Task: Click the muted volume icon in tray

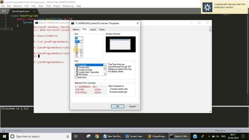Action: coord(218,136)
